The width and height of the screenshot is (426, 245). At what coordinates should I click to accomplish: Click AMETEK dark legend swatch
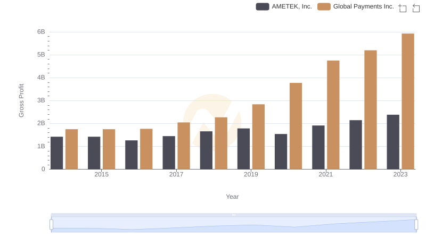263,6
